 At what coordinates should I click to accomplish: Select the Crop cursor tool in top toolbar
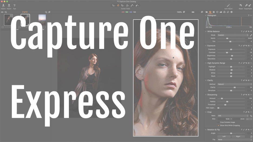click(122, 5)
